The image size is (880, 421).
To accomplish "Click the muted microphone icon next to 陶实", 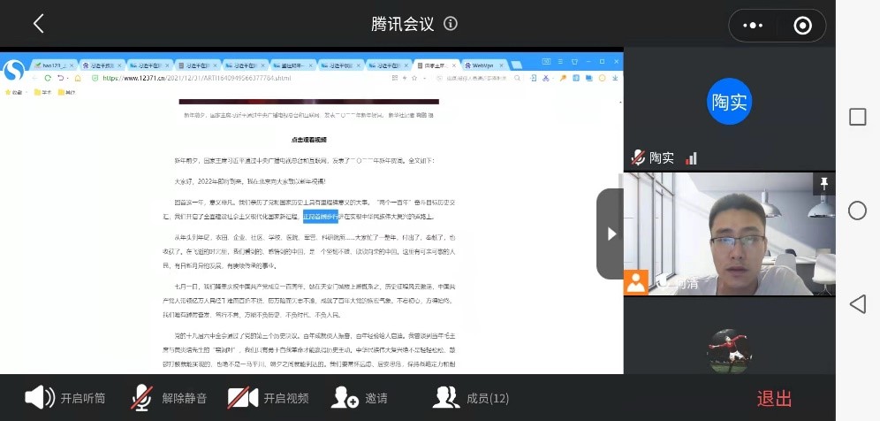I will pyautogui.click(x=637, y=158).
